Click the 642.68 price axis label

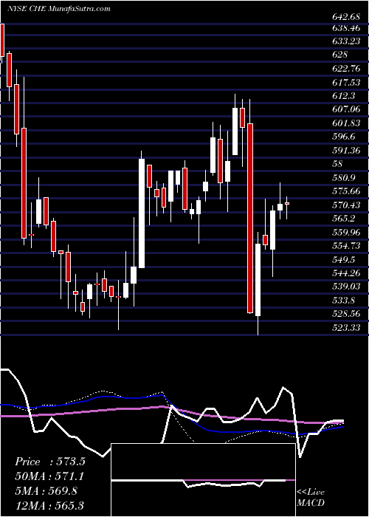[345, 16]
